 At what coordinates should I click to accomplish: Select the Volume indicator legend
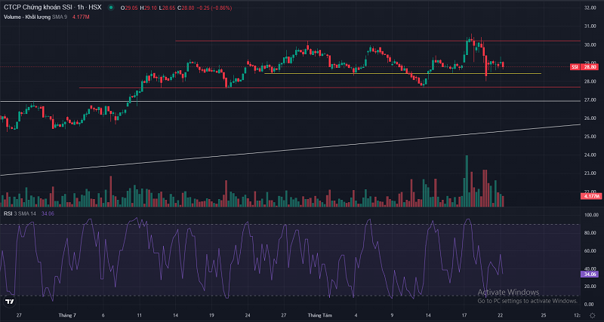[x=32, y=16]
